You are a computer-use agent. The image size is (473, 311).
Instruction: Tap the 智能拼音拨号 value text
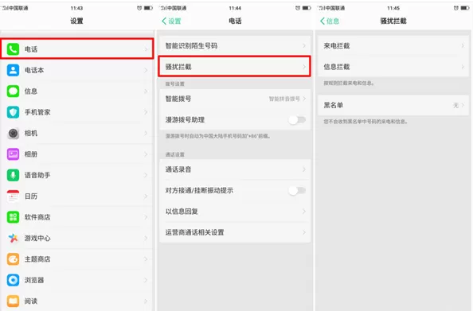[x=284, y=99]
